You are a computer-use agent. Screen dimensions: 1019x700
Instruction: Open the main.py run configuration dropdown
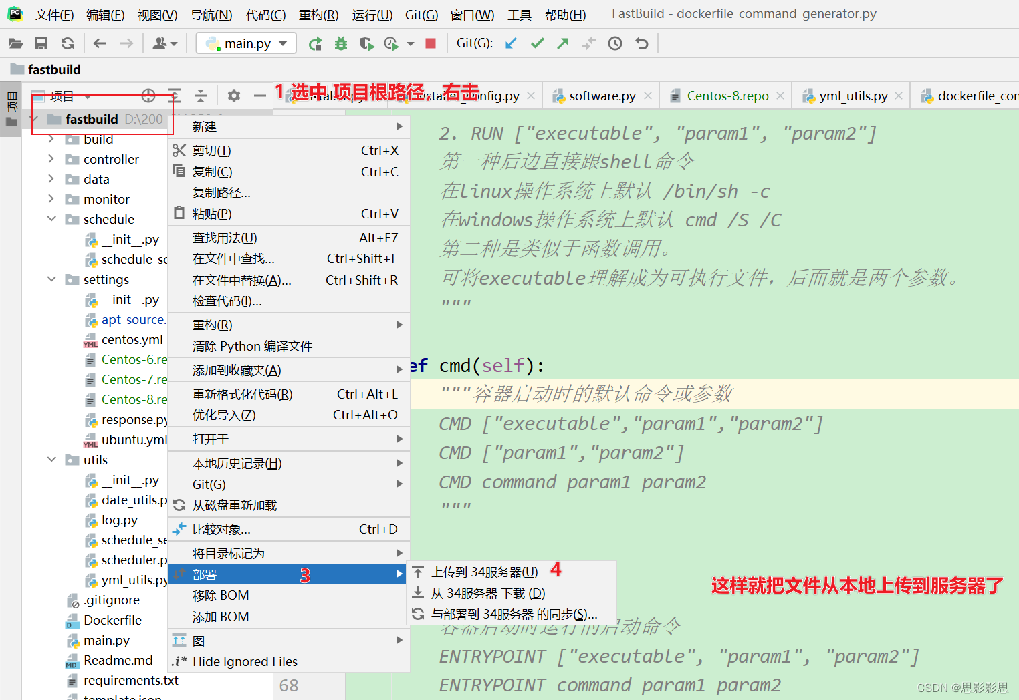246,43
